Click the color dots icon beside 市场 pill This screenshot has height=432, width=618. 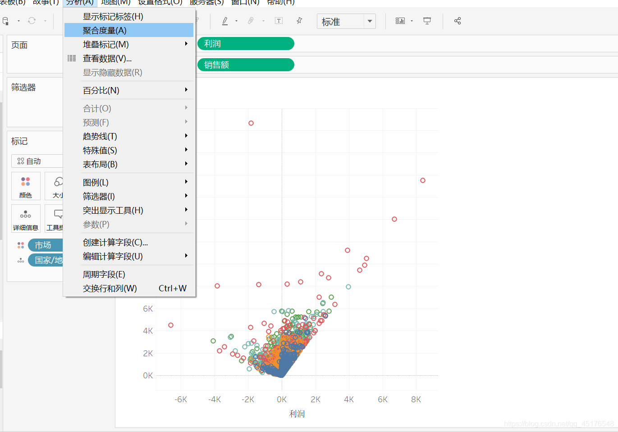(x=21, y=245)
